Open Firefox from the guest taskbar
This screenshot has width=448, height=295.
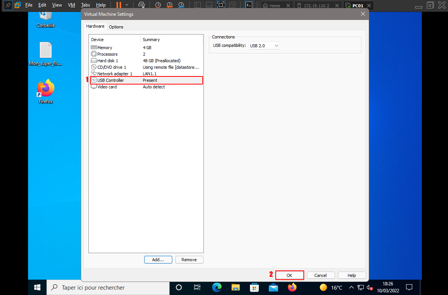click(x=292, y=287)
